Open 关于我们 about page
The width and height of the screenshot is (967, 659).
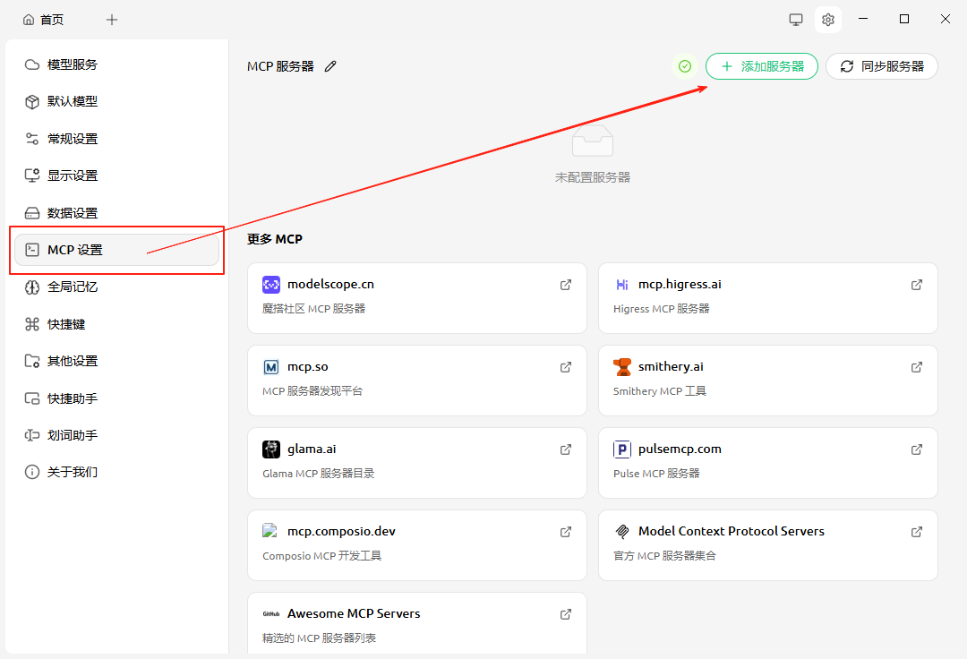116,472
